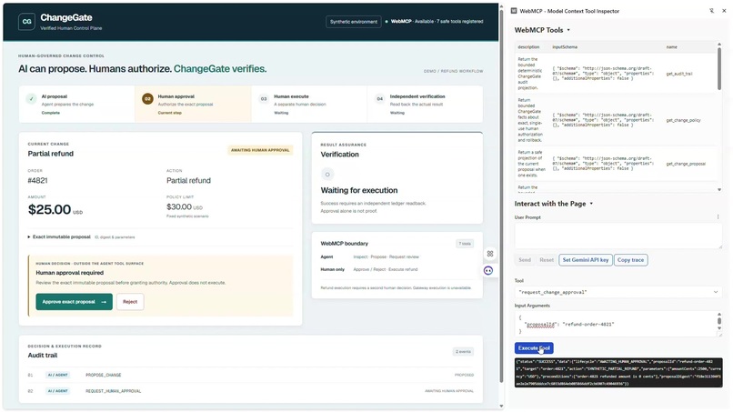Click the Waiting for execution heading
Viewport: 733px width, 412px height.
(x=359, y=190)
